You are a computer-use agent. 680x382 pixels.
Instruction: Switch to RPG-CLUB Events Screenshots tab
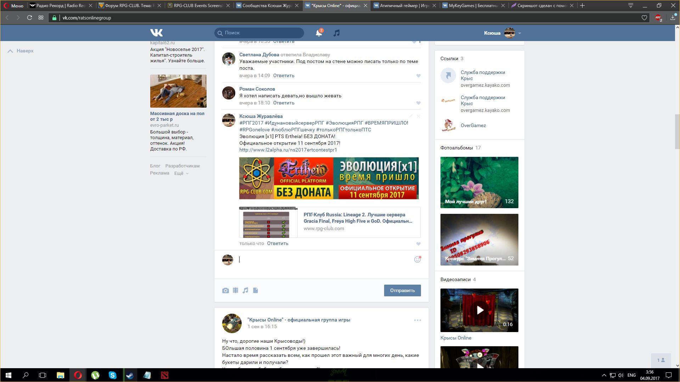point(198,6)
